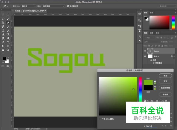Screen dimensions: 177x130
Task: Click the out-of-gamut warning triangle
Action: (155, 81)
